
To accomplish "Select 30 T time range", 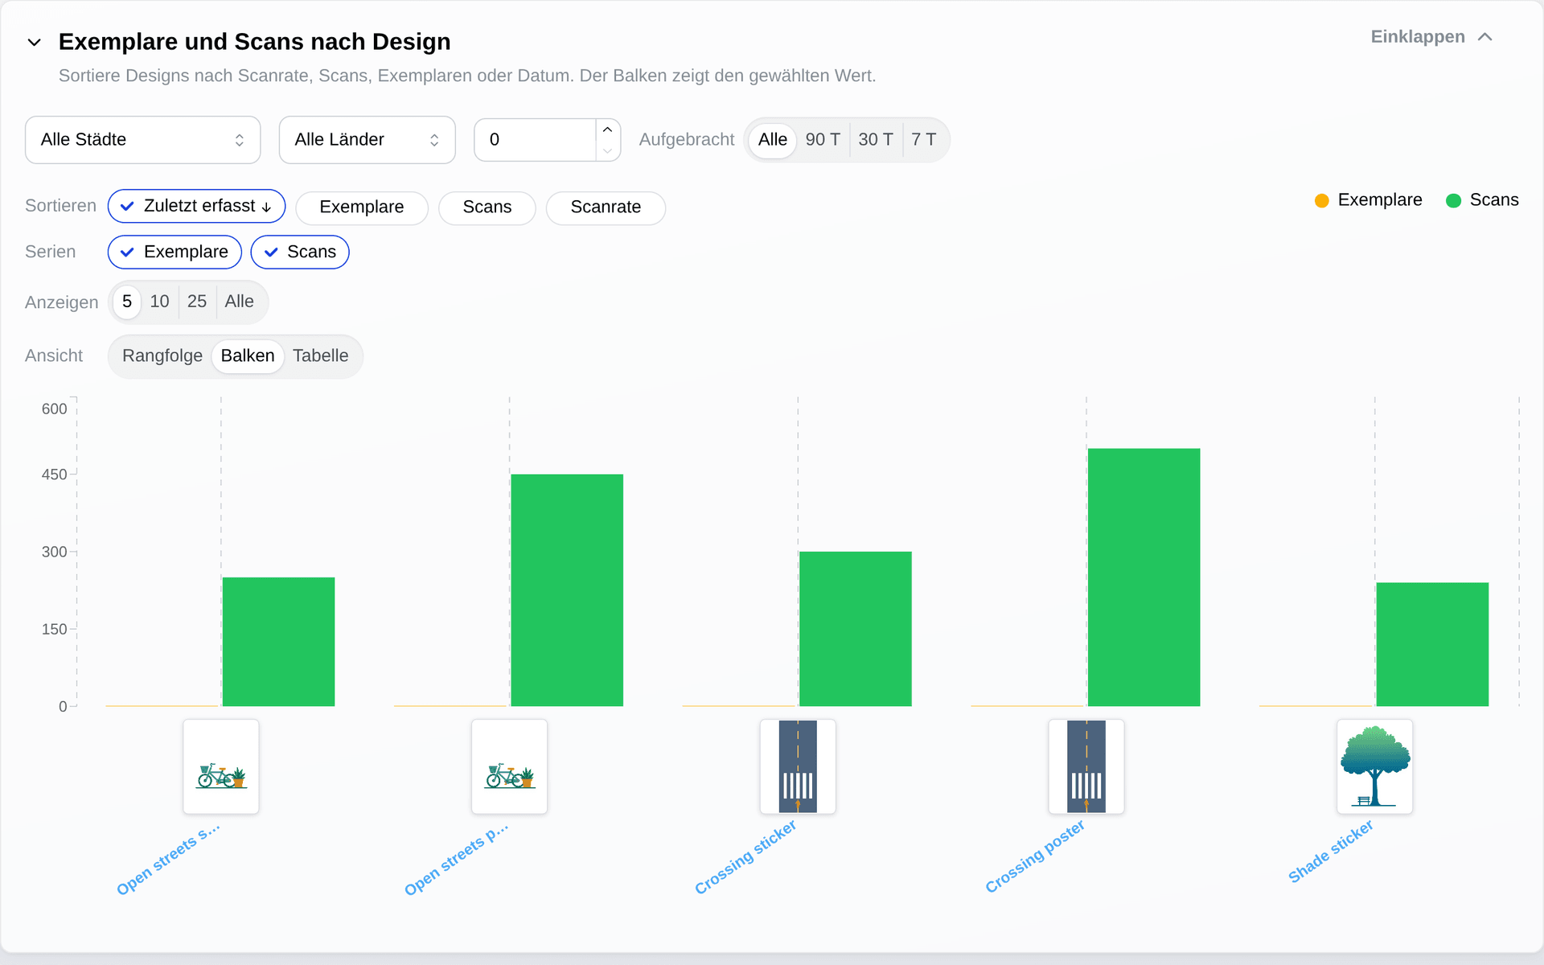I will pyautogui.click(x=875, y=140).
